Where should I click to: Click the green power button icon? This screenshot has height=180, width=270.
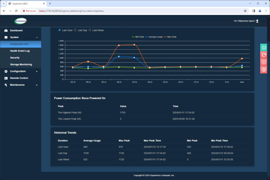click(x=264, y=47)
